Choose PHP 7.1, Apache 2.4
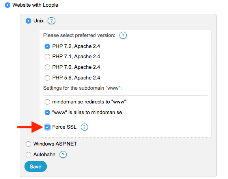 [x=47, y=57]
